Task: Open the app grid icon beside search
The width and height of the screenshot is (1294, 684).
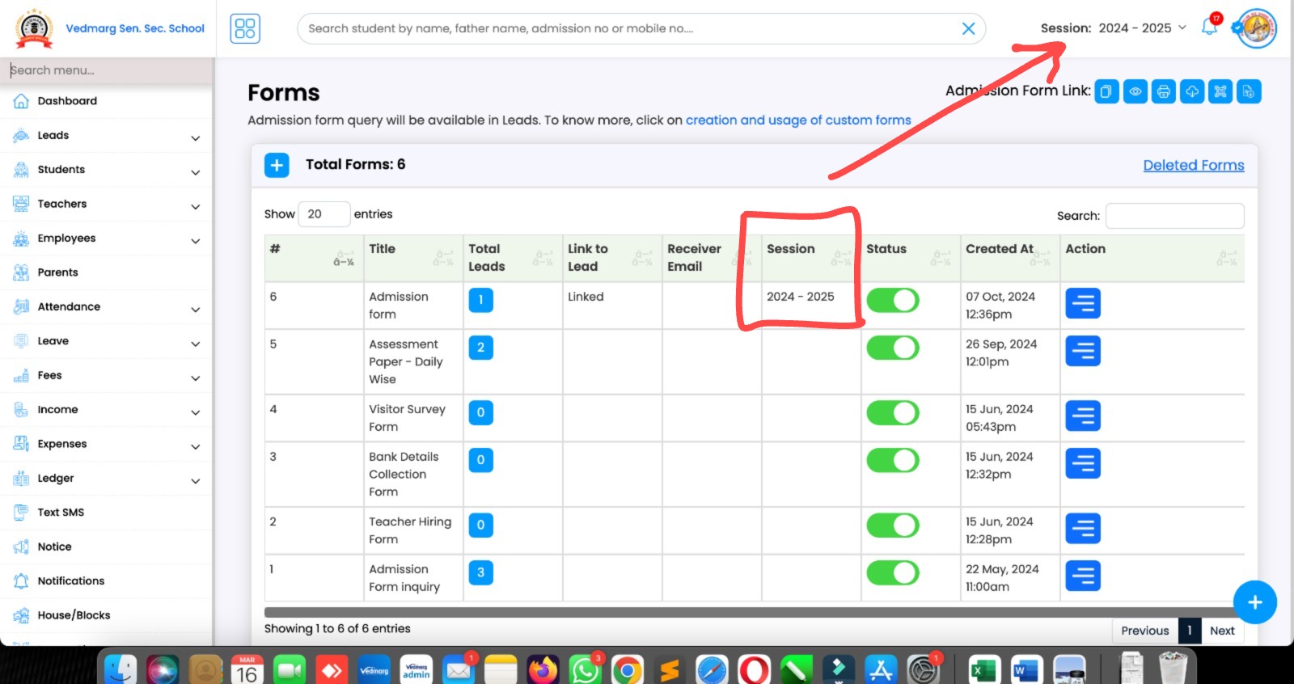Action: tap(245, 28)
